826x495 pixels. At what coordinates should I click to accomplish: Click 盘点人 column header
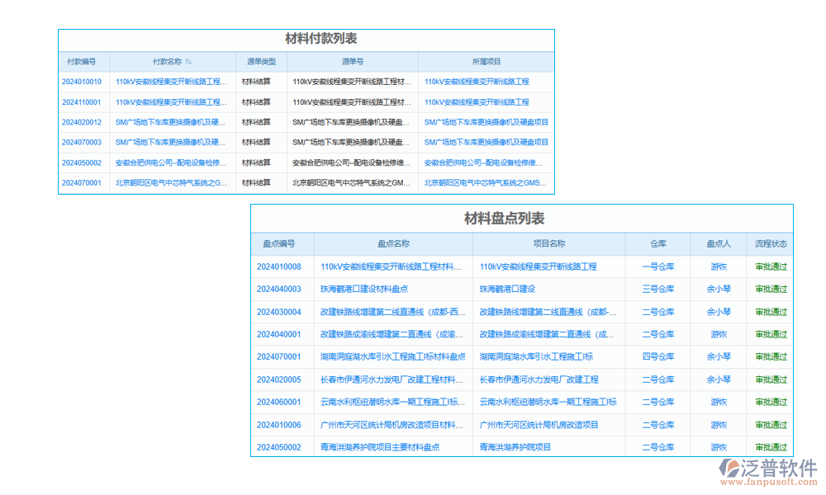coord(717,243)
